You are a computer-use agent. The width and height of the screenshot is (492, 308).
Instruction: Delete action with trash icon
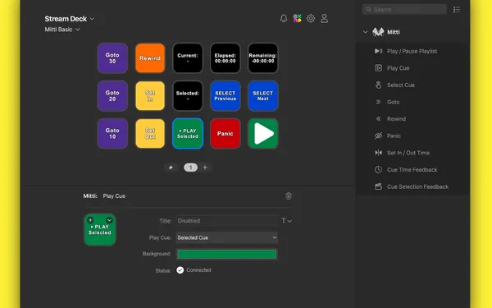click(x=289, y=196)
